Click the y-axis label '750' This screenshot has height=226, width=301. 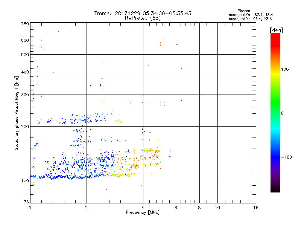tap(25, 24)
